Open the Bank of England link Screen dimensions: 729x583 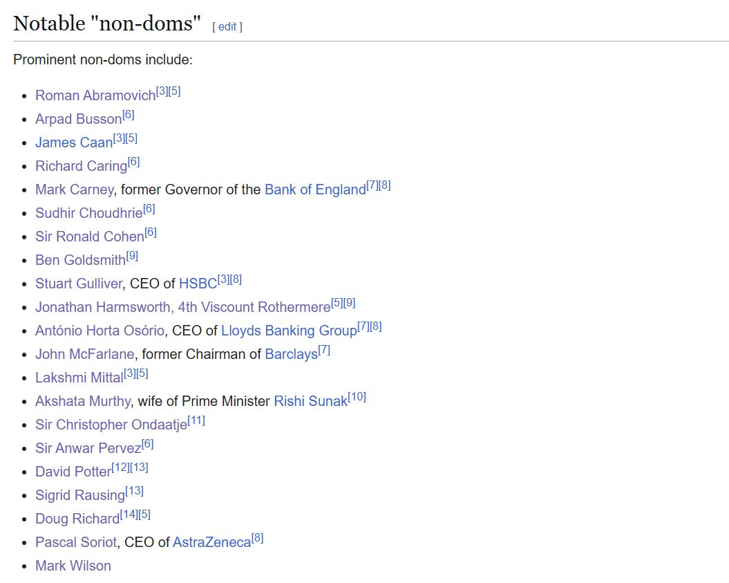pyautogui.click(x=315, y=189)
